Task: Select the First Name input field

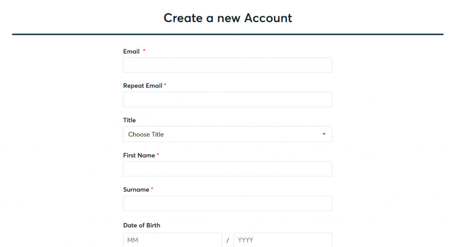Action: point(227,169)
